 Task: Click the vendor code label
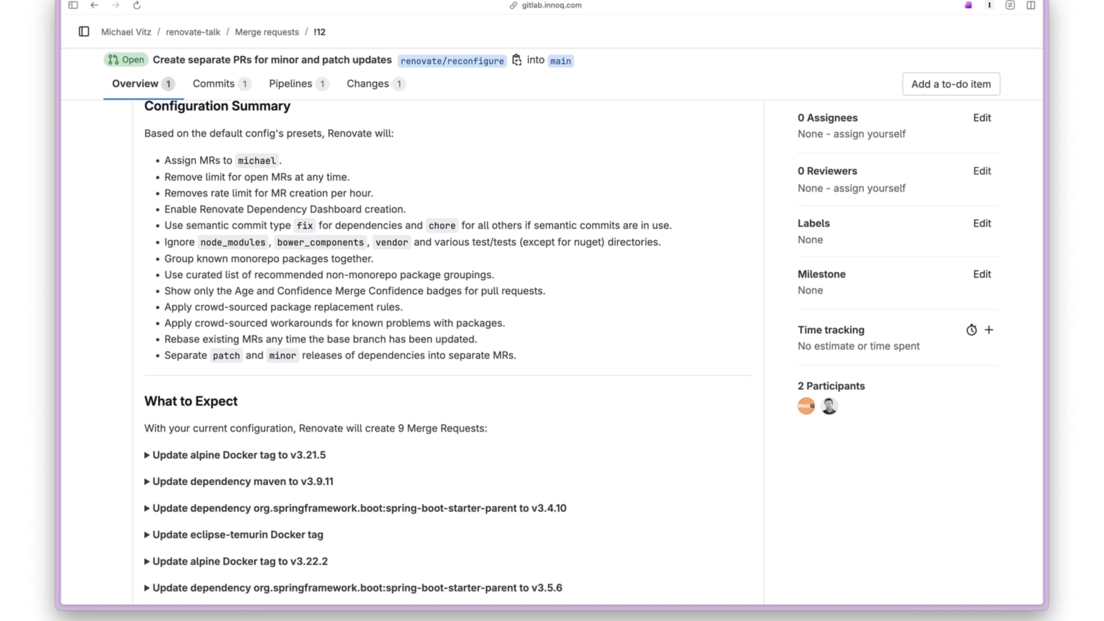pyautogui.click(x=392, y=242)
